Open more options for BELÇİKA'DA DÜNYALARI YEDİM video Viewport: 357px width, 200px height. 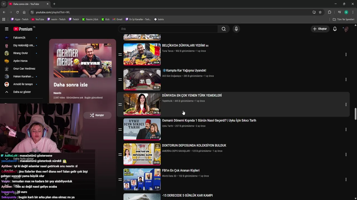pos(346,54)
